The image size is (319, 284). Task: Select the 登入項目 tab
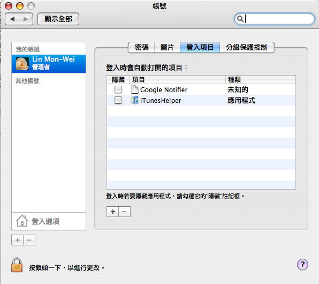click(200, 48)
